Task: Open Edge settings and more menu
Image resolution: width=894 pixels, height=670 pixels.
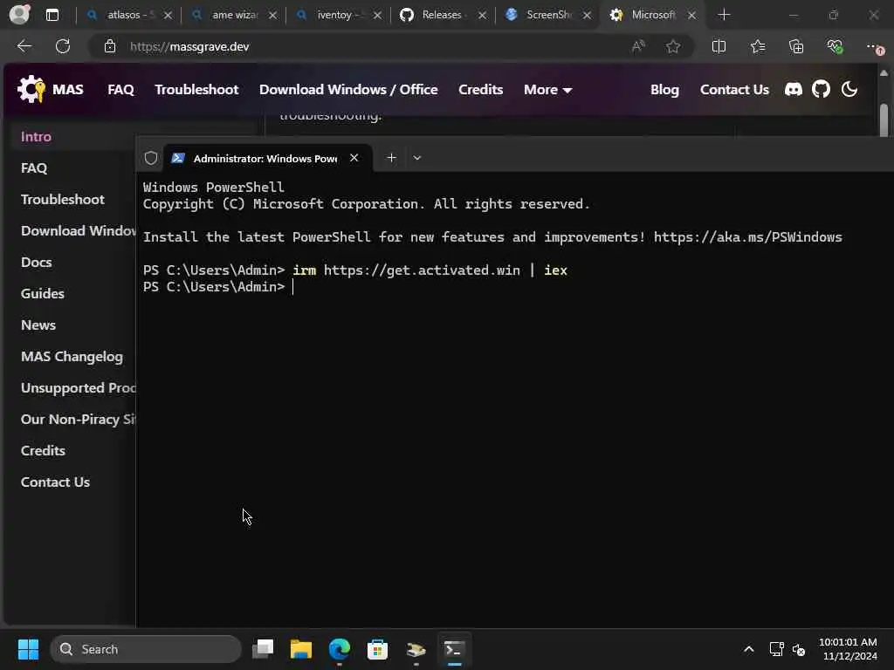Action: pos(875,47)
